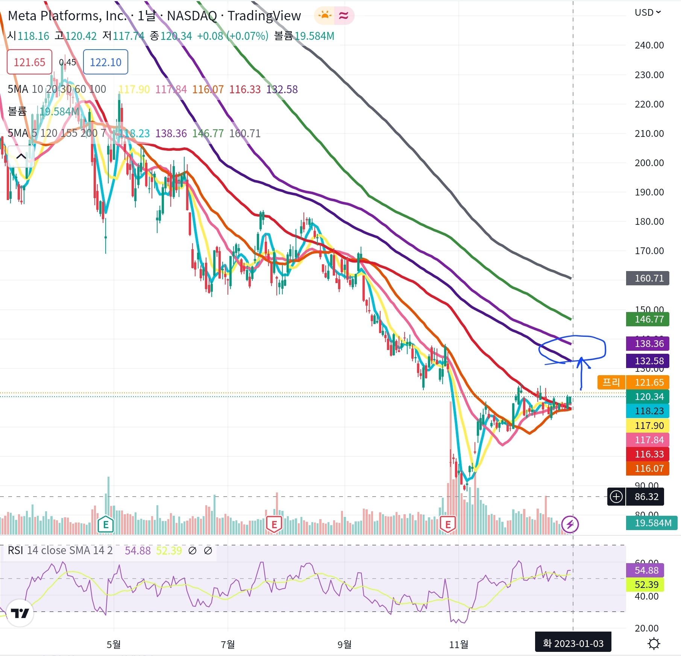Viewport: 681px width, 656px height.
Task: Click the RSI SMA 52.39 label on axis
Action: (645, 585)
